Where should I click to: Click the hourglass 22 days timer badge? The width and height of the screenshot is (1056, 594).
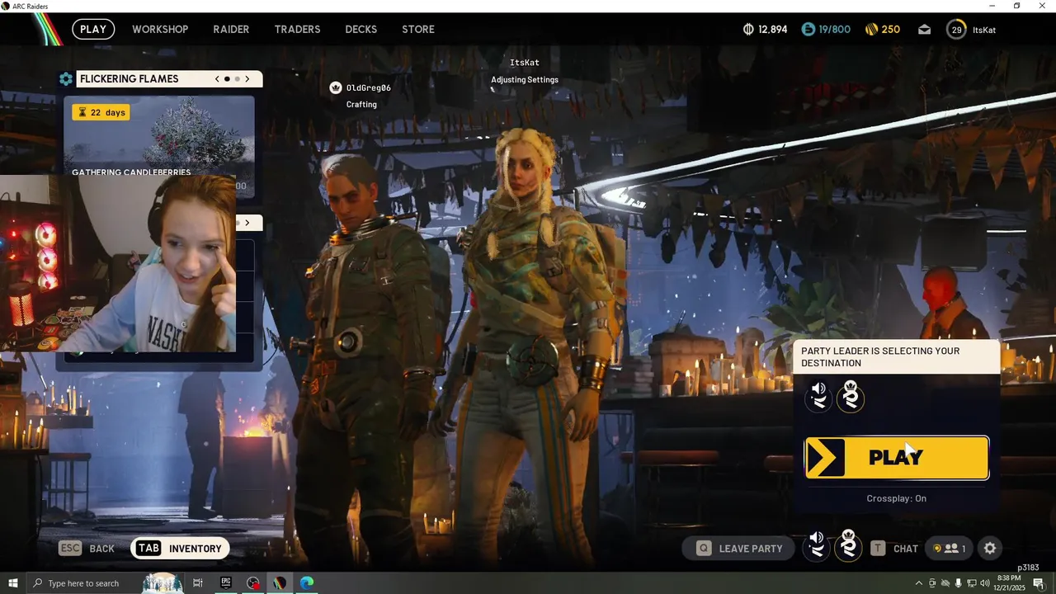click(101, 112)
